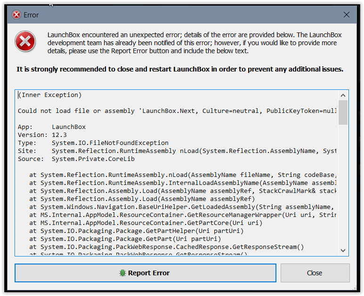This screenshot has height=296, width=364.
Task: Click the 'Assembly.Load(AssemblyName assemblyRef)' line
Action: (x=142, y=199)
